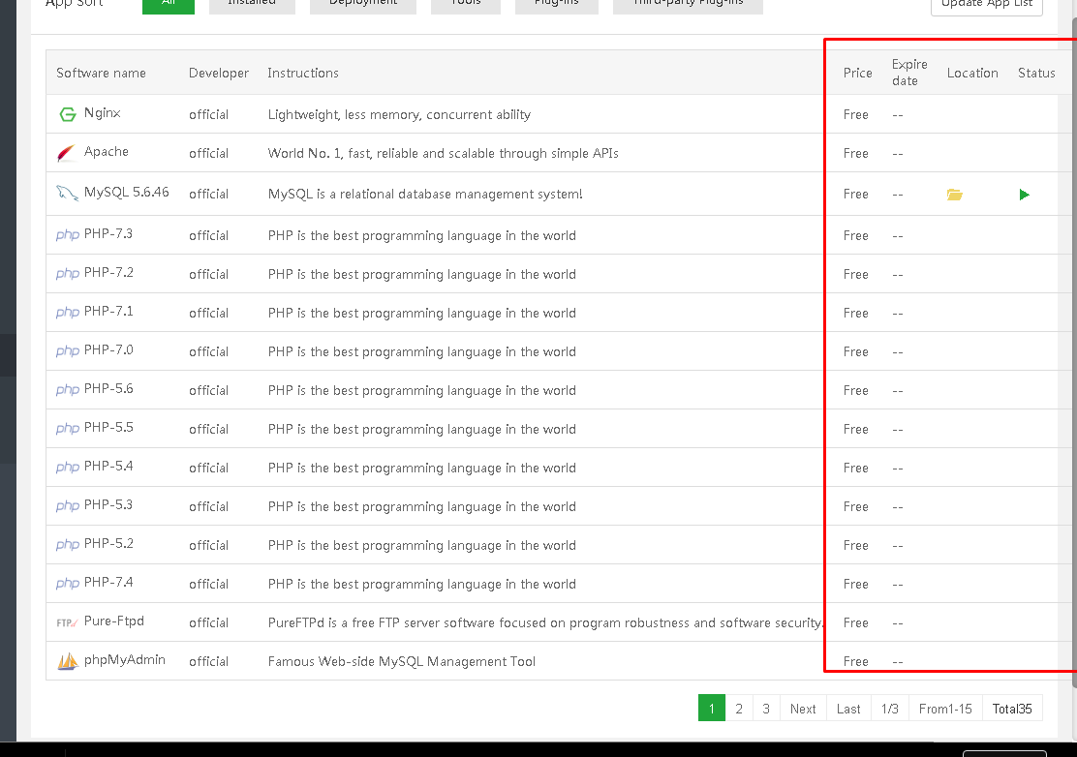
Task: Click php icon beside PHP-7.4
Action: 68,584
